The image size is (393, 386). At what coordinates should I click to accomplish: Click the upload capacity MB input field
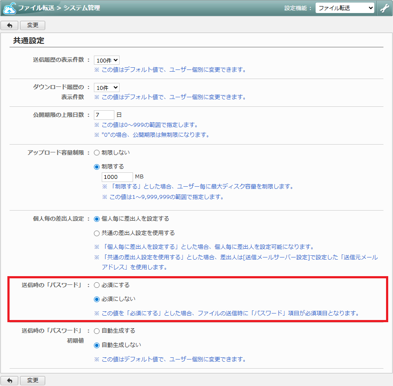click(x=117, y=177)
